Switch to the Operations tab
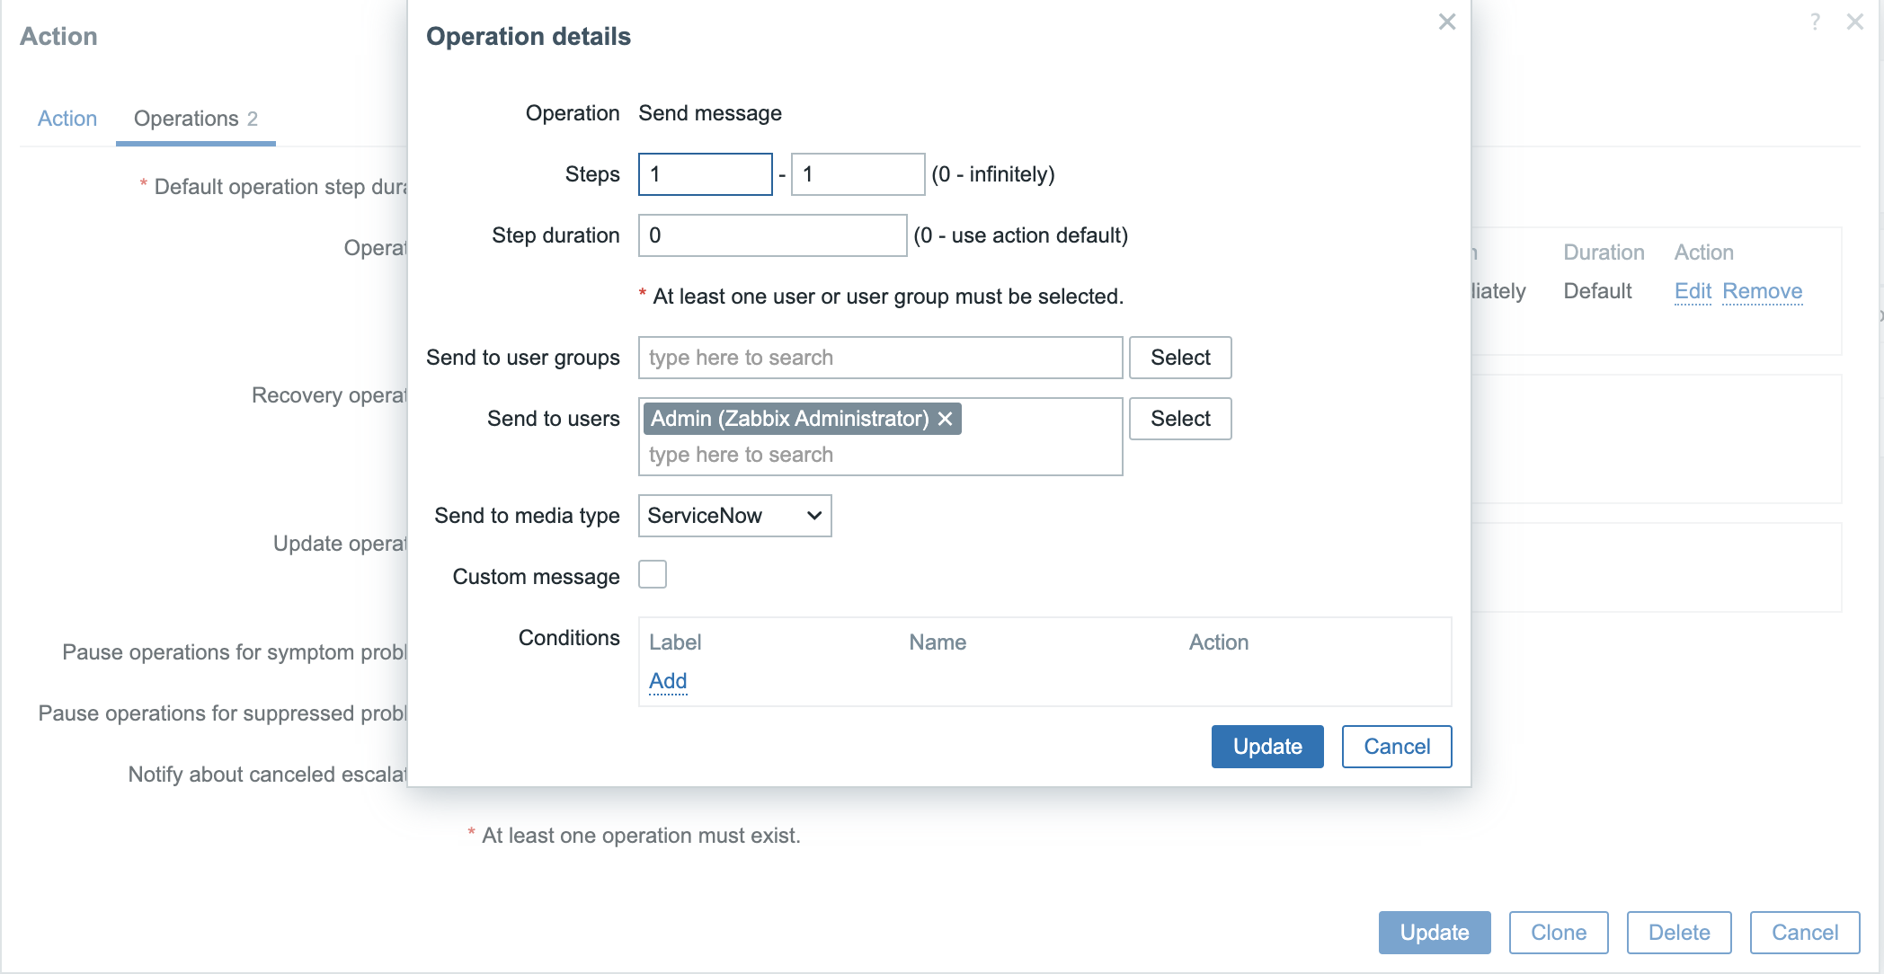 coord(195,119)
